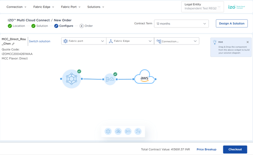
Task: Click Design A Solution button
Action: (232, 23)
